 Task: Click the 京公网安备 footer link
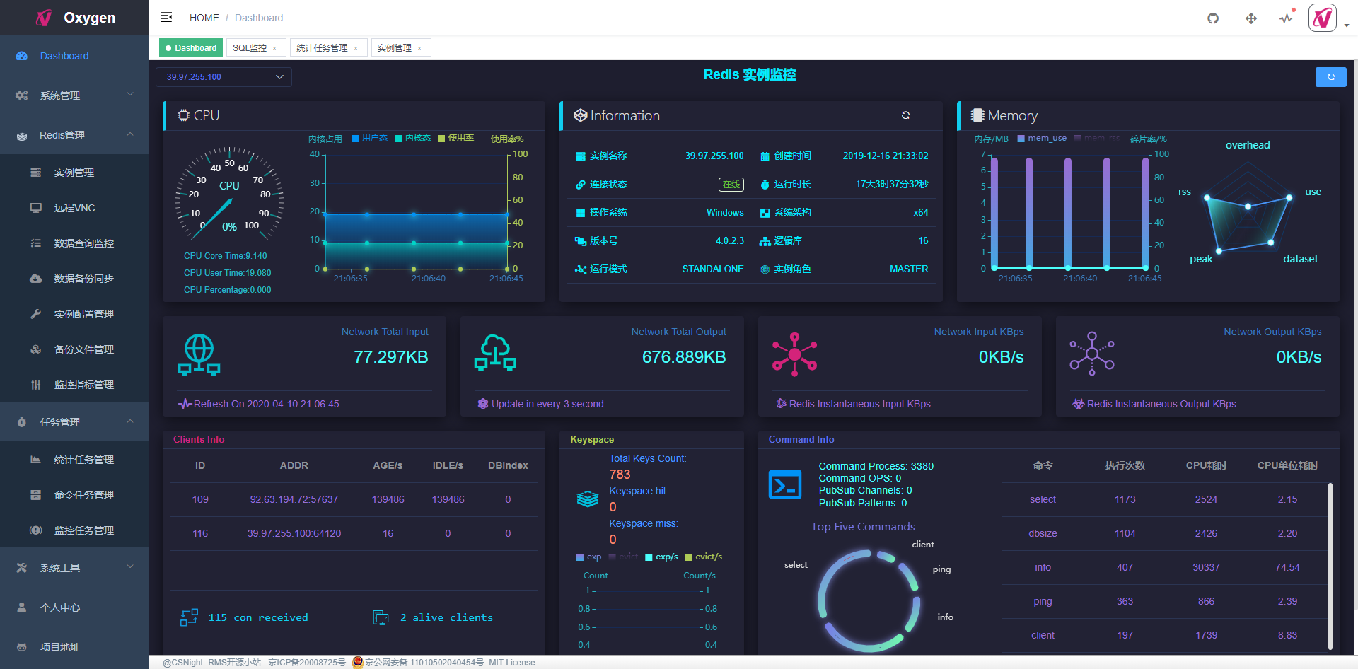click(424, 663)
